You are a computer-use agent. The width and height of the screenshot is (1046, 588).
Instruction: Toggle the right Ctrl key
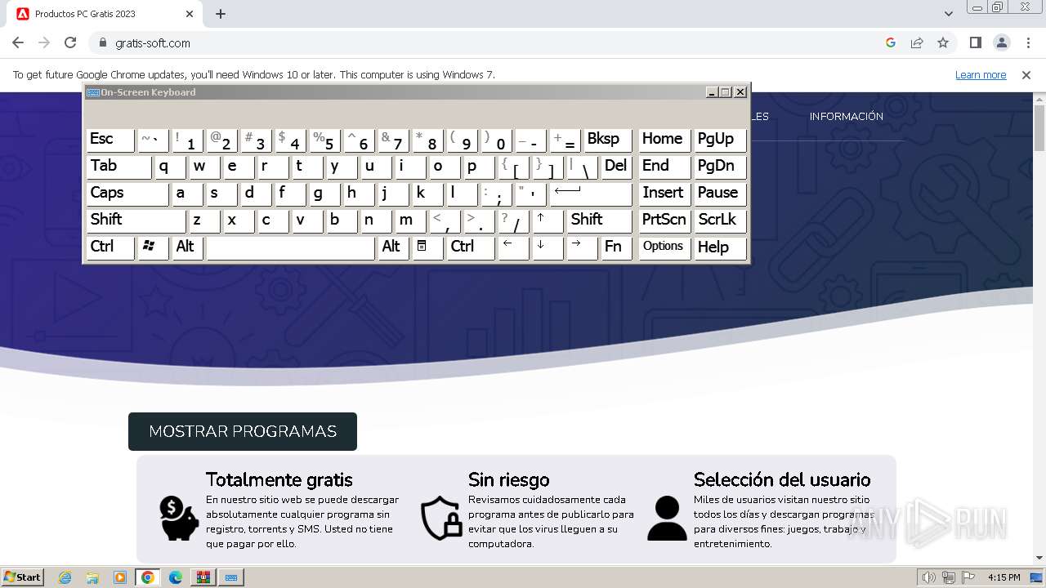(471, 247)
